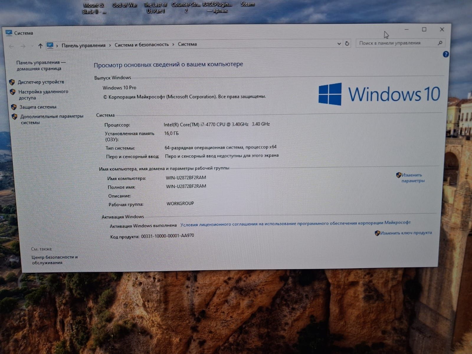Screen dimensions: 472x354
Task: Expand address bar history dropdown
Action: pyautogui.click(x=339, y=44)
